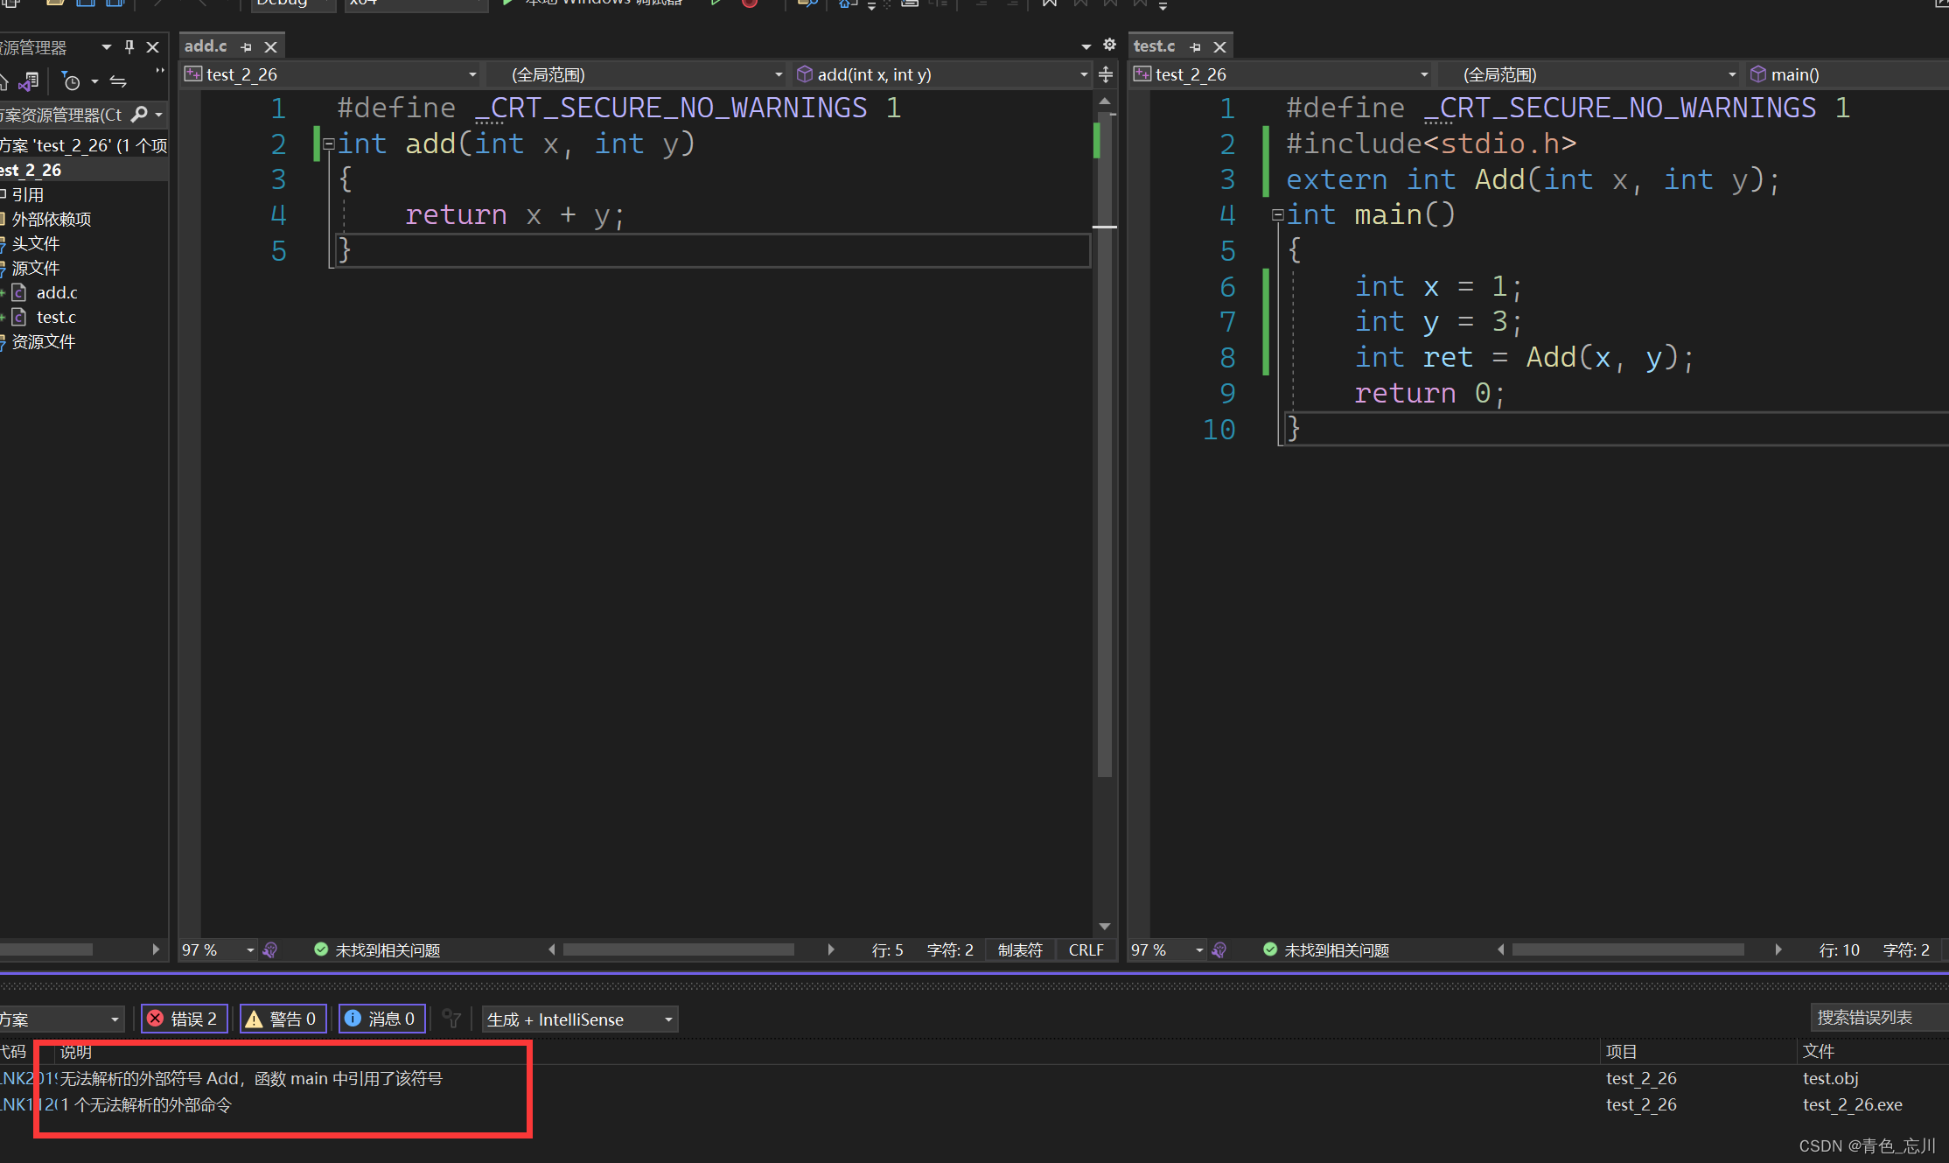Image resolution: width=1949 pixels, height=1163 pixels.
Task: Click the sync with active document icon
Action: click(118, 82)
